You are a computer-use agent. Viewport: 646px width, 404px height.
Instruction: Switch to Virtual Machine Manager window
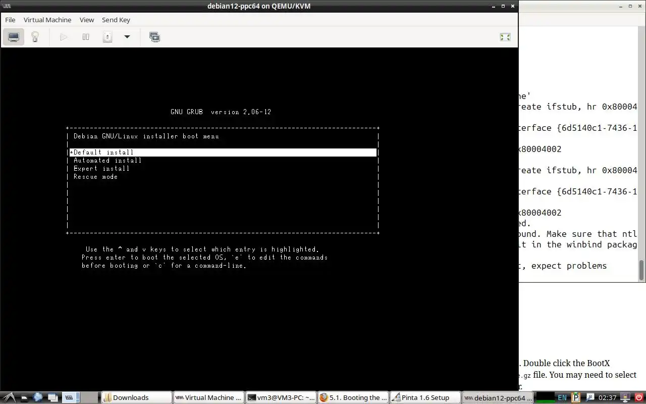click(209, 397)
